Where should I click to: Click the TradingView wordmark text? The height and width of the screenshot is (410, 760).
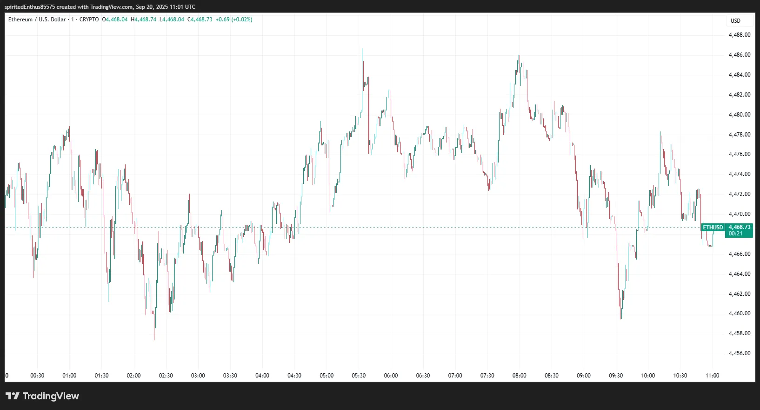51,396
